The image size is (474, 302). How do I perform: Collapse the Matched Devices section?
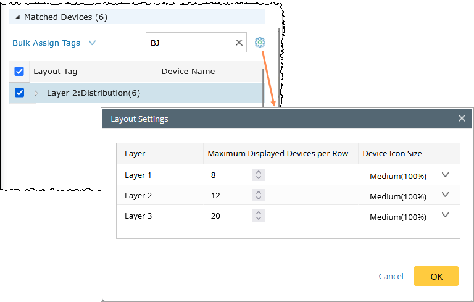tap(17, 17)
